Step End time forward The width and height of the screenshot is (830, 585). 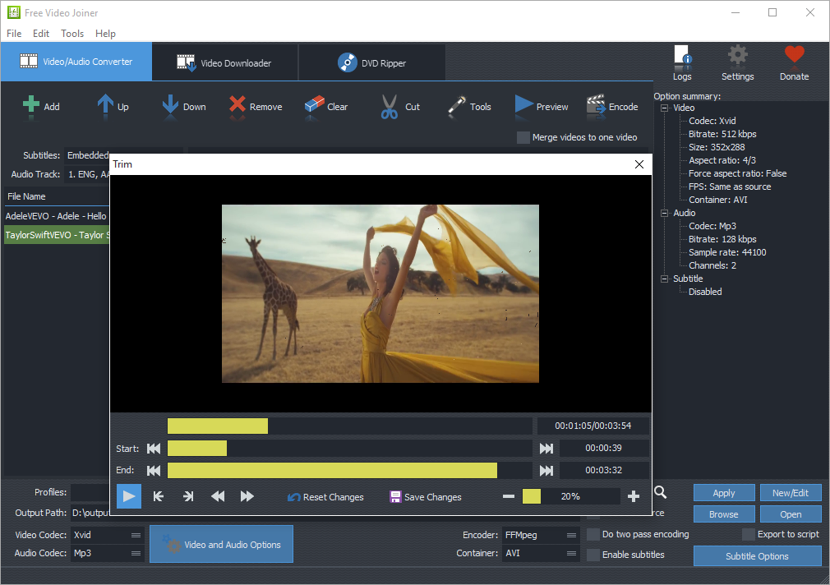point(546,470)
